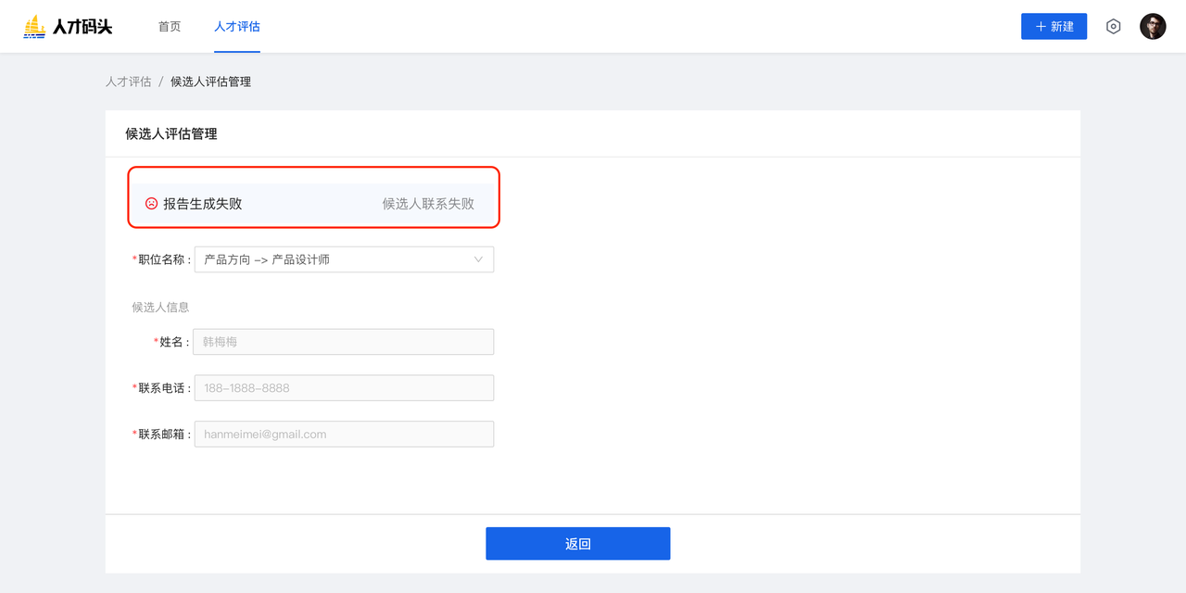Expand the 产品设计师 dropdown chevron arrow
Screen dimensions: 1186x593
(478, 259)
